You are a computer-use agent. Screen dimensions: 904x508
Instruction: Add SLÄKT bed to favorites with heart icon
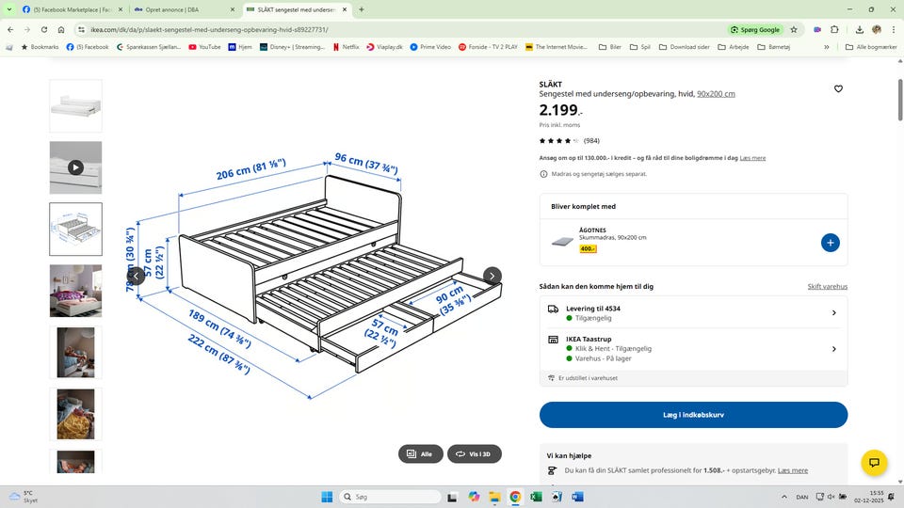838,88
